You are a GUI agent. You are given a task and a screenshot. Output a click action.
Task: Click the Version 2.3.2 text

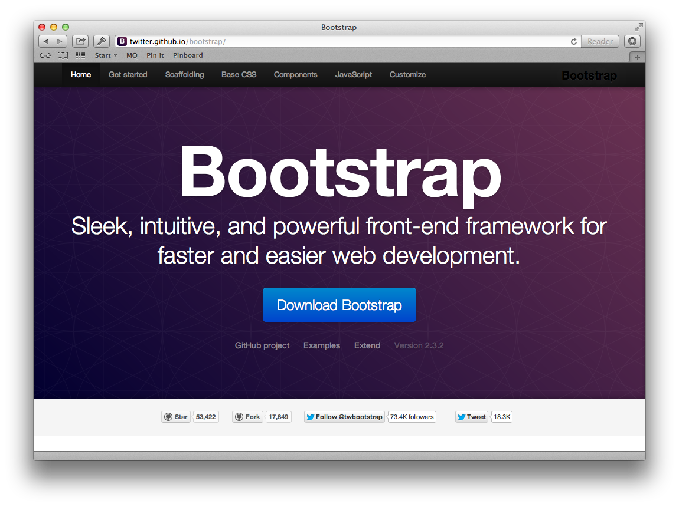[419, 345]
